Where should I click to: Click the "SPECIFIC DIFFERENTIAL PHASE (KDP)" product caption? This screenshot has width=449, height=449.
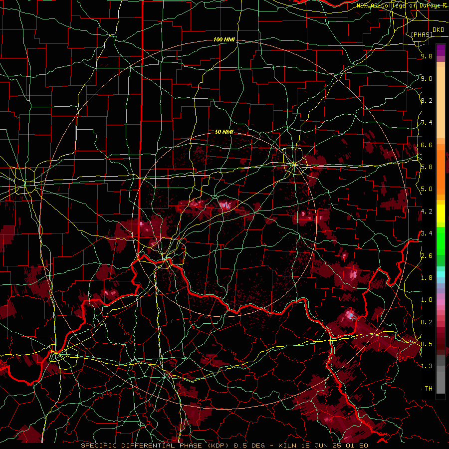(x=156, y=446)
